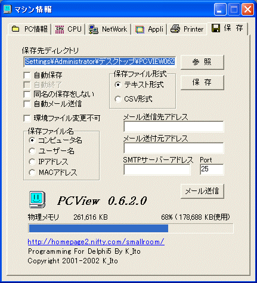Image resolution: width=257 pixels, height=283 pixels.
Task: Check 環境ファイル変更不可 checkbox
Action: [27, 118]
